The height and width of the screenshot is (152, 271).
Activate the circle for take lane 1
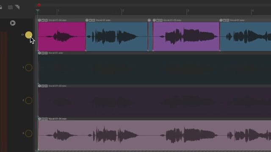[29, 68]
